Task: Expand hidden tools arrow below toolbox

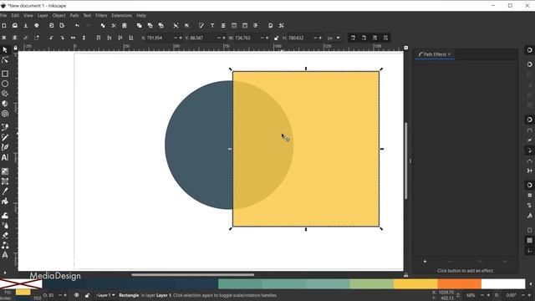Action: (5, 273)
